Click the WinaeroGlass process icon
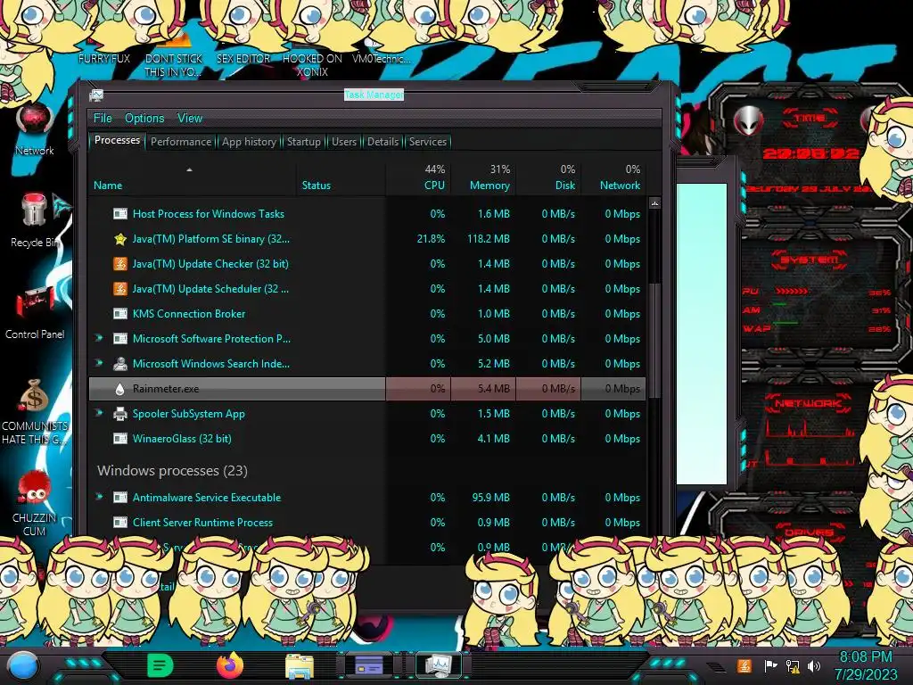This screenshot has width=913, height=685. coord(120,439)
